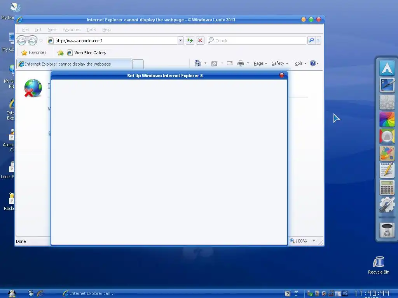The image size is (398, 298).
Task: Open the Tools menu in menu bar
Action: [91, 29]
